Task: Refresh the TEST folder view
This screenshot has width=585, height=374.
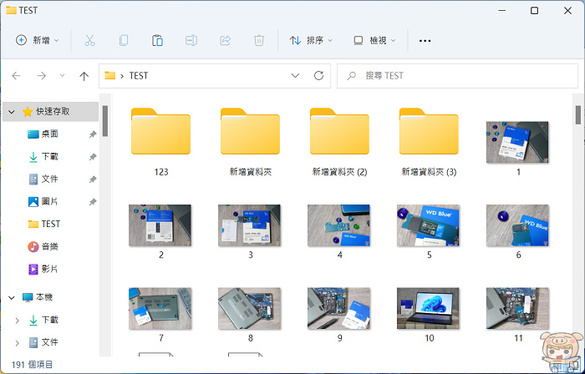Action: (318, 76)
